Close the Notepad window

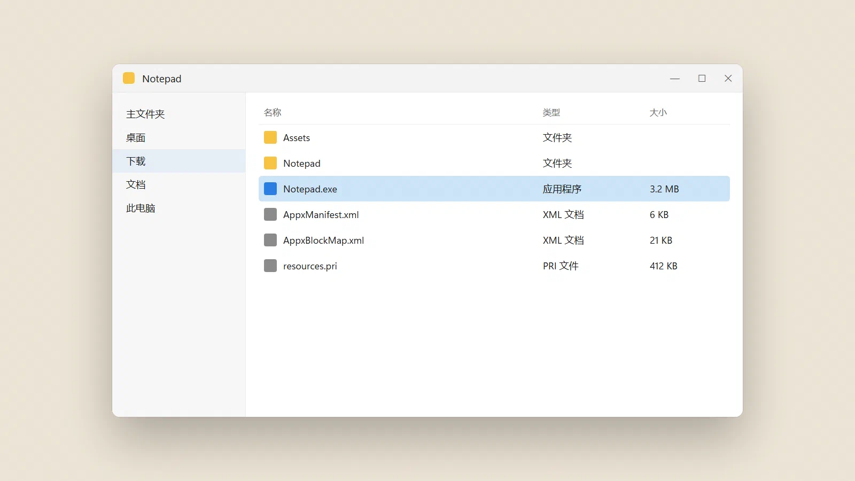click(728, 78)
